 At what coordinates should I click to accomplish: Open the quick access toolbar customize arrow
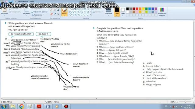[15, 2]
